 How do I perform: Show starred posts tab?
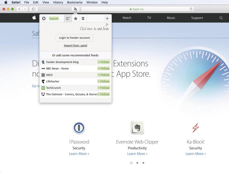[x=76, y=18]
